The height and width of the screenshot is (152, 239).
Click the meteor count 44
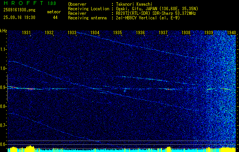[55, 17]
